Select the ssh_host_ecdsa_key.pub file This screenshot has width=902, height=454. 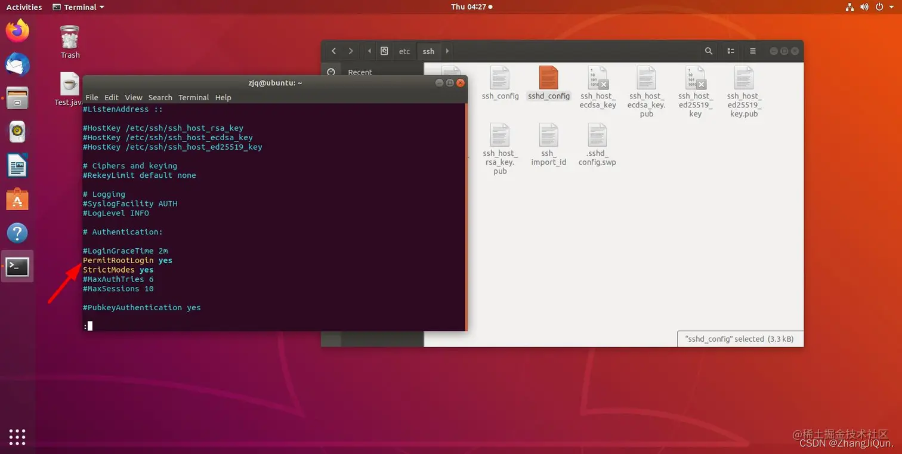click(647, 92)
